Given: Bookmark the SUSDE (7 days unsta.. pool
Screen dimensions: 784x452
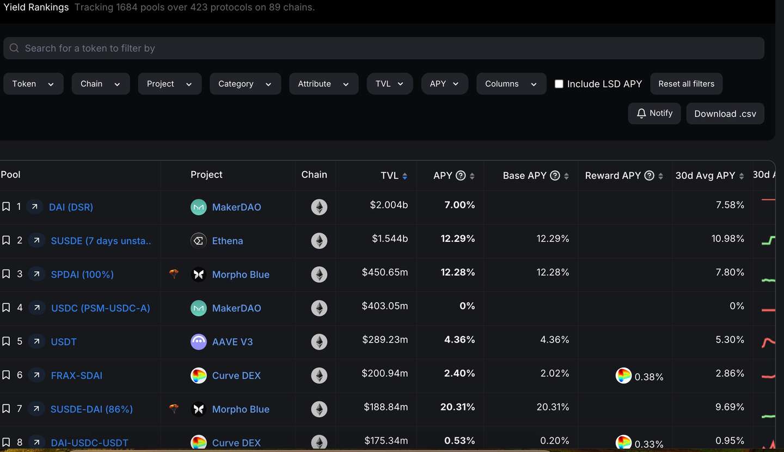Looking at the screenshot, I should point(6,241).
